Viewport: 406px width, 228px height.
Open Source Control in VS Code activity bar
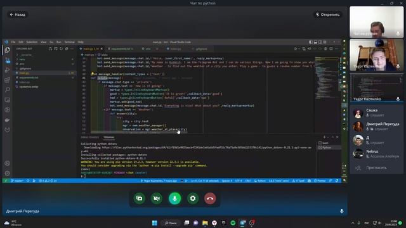coord(7,60)
